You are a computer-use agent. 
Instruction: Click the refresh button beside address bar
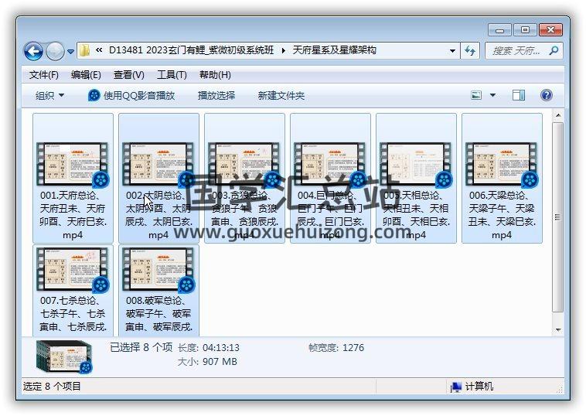click(x=470, y=51)
